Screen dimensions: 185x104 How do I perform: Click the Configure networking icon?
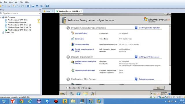coord(73,44)
